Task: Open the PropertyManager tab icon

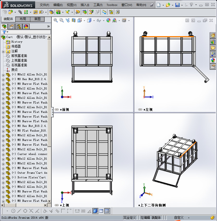Action: tap(11, 26)
